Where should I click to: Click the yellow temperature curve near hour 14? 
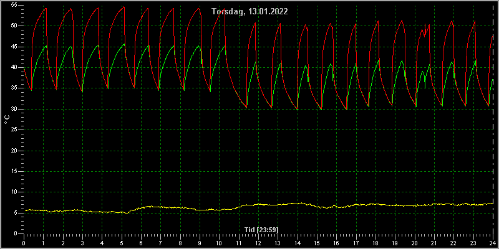click(x=298, y=204)
